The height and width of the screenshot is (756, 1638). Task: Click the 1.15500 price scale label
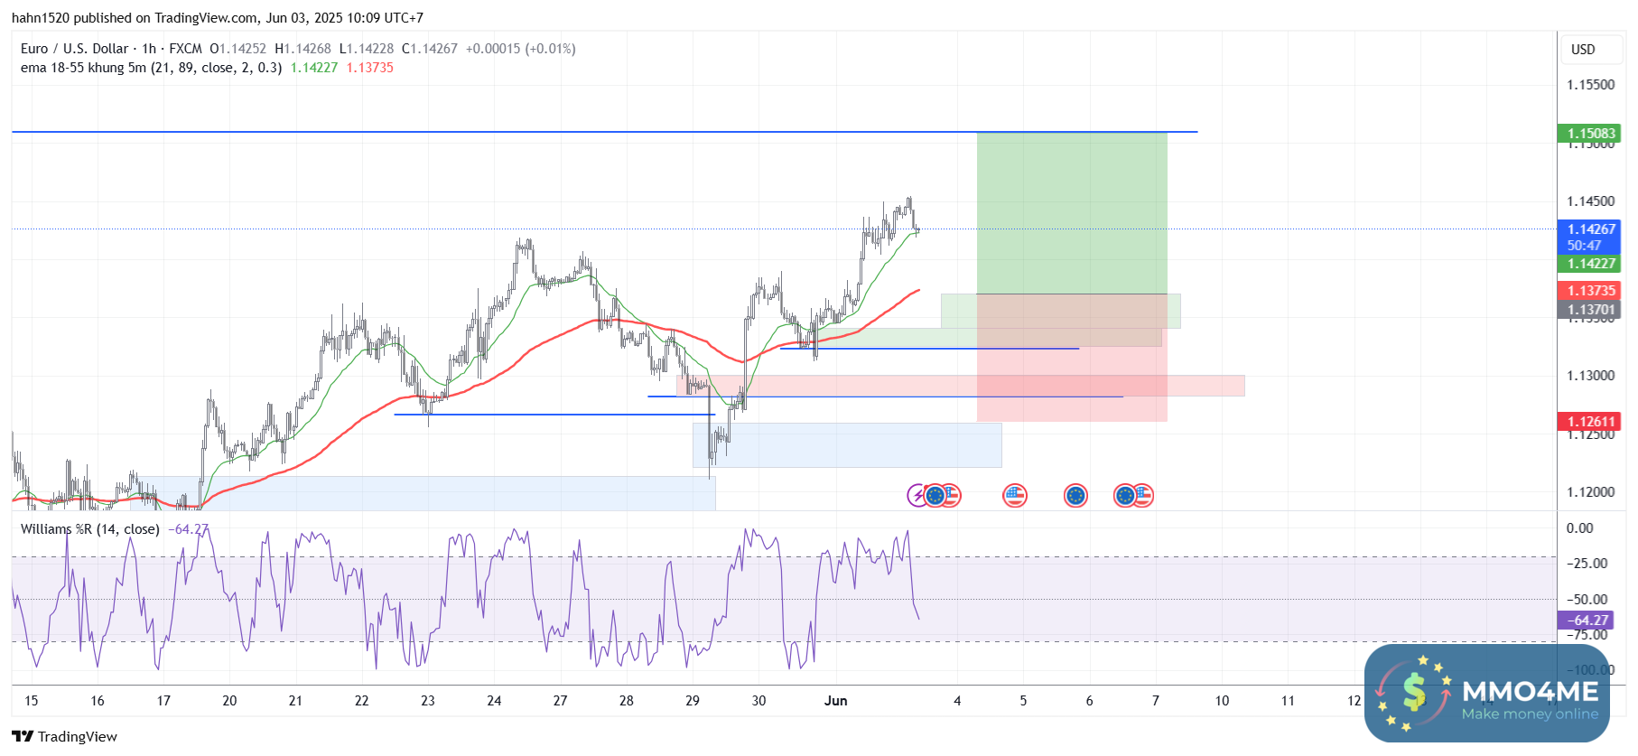pos(1591,85)
